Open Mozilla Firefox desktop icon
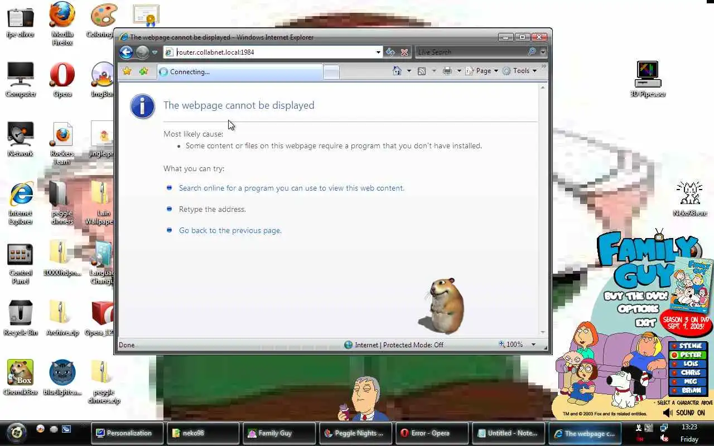This screenshot has width=714, height=446. click(62, 22)
